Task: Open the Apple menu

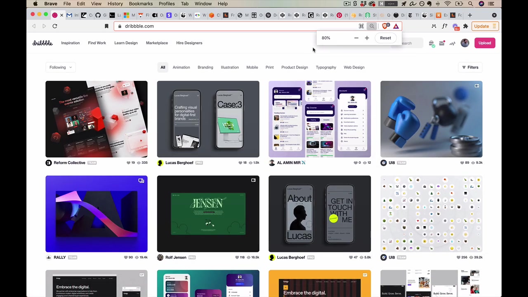Action: [x=35, y=4]
